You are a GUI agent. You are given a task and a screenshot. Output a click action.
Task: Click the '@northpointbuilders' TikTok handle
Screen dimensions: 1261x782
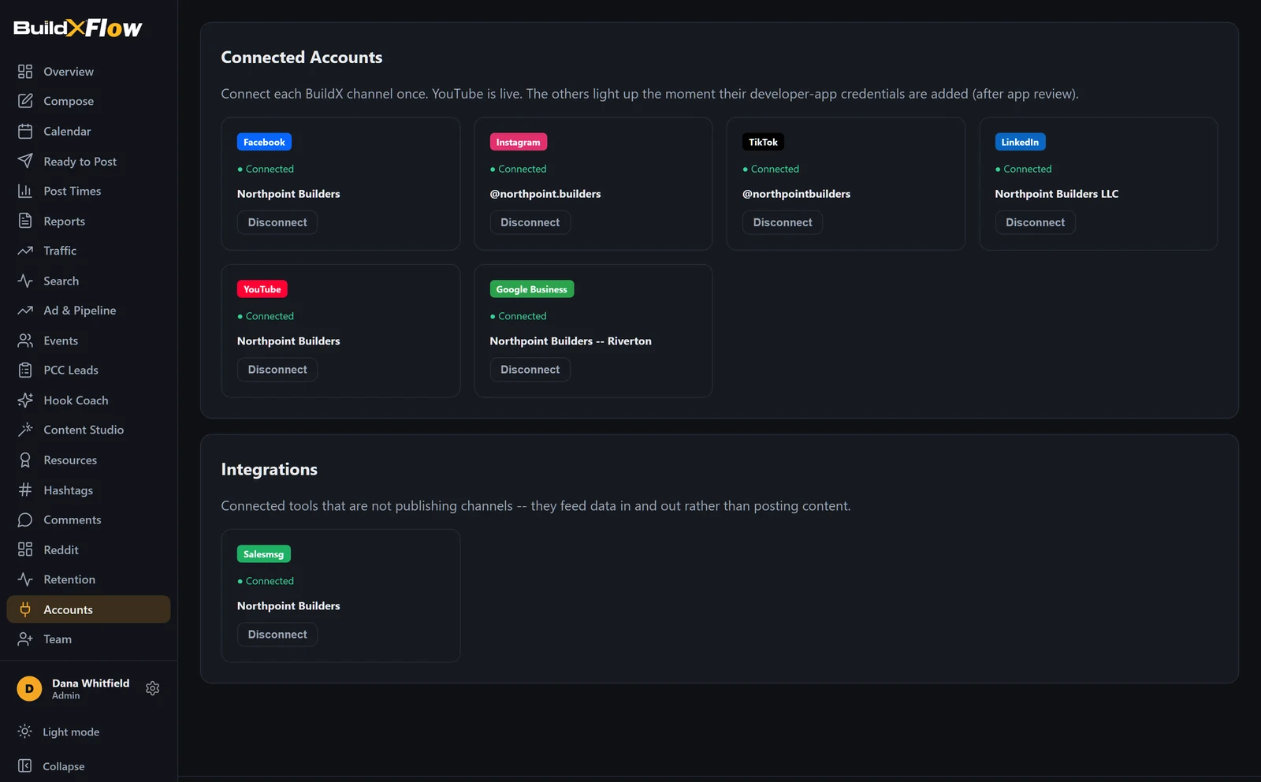796,194
